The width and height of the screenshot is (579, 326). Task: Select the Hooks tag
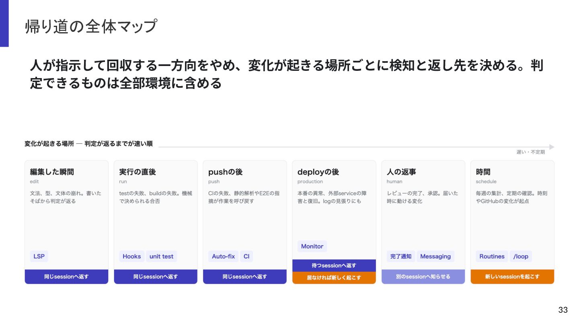(x=132, y=256)
